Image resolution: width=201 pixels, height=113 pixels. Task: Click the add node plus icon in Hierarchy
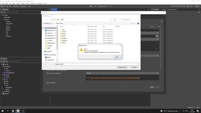(x=2, y=12)
